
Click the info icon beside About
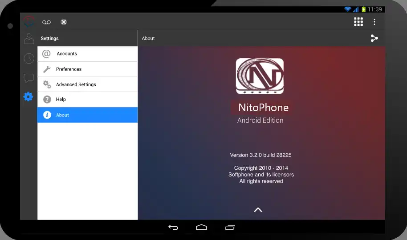pos(47,115)
